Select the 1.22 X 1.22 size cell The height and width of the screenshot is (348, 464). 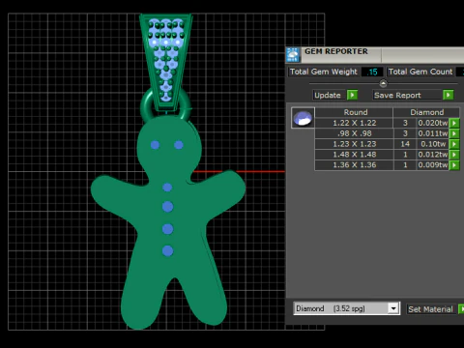tap(354, 123)
